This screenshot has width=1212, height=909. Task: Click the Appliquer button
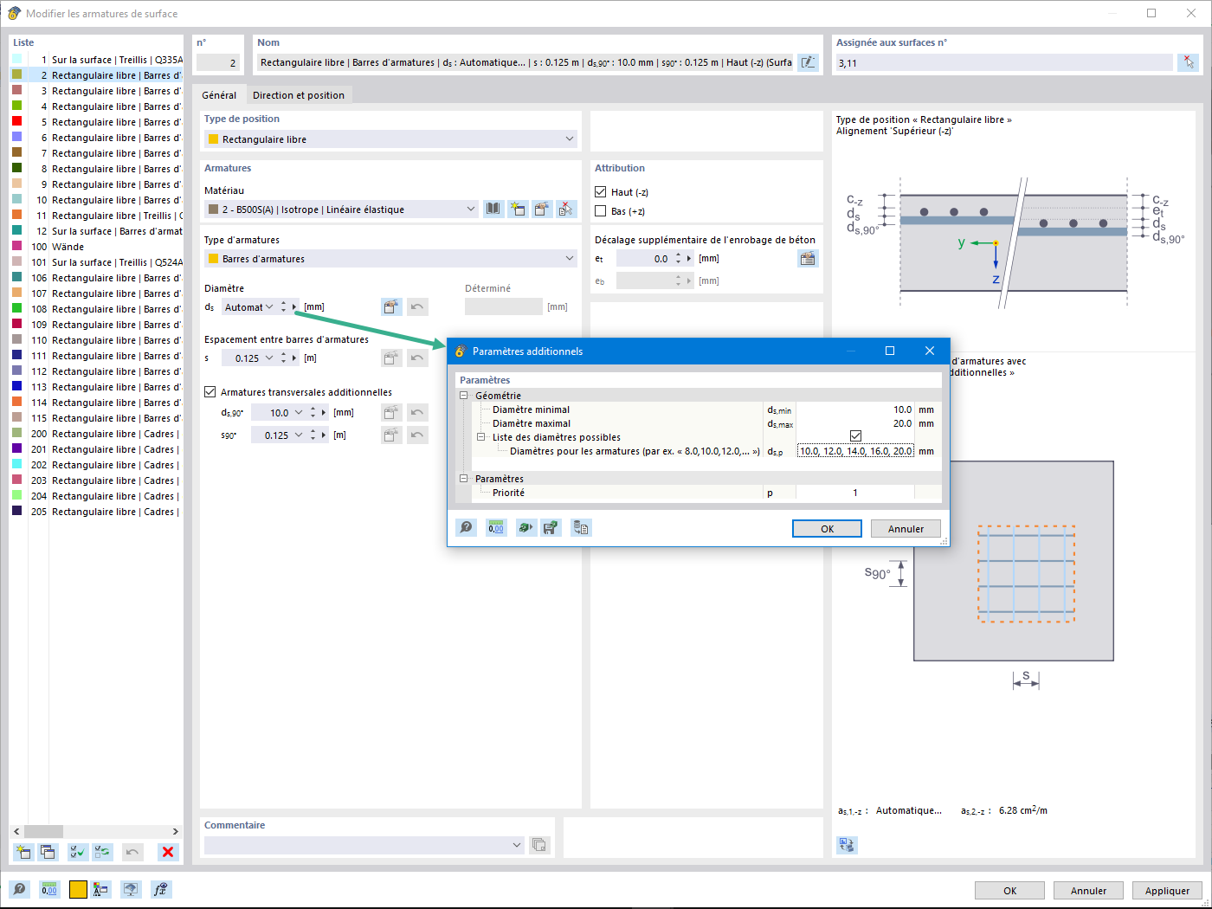(x=1167, y=891)
